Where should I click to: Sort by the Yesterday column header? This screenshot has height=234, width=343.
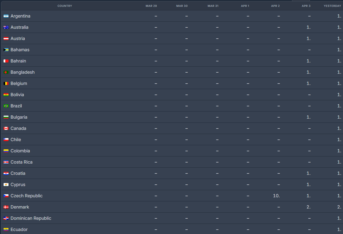click(x=332, y=6)
